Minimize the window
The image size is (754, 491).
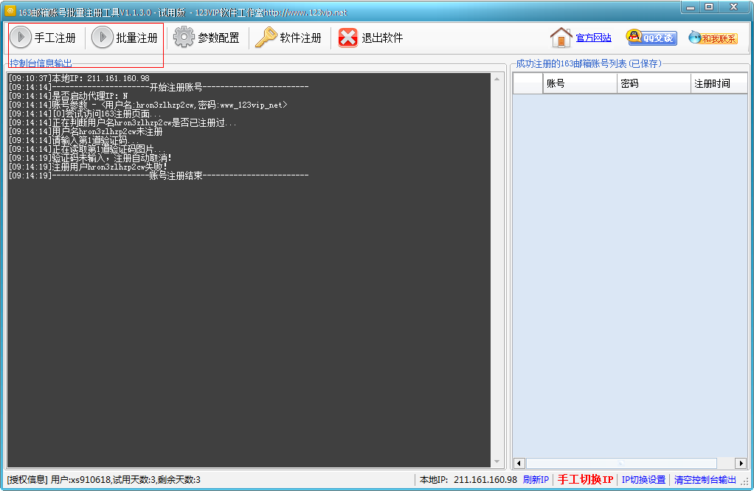[x=691, y=7]
